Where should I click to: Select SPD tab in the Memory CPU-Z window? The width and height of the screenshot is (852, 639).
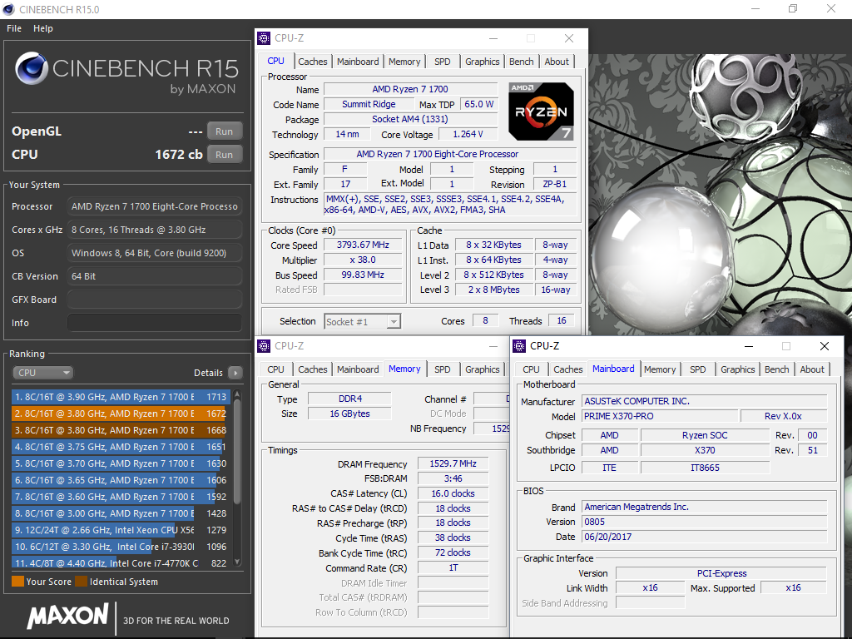click(443, 369)
